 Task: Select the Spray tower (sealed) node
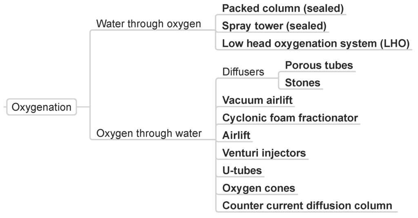click(x=274, y=26)
